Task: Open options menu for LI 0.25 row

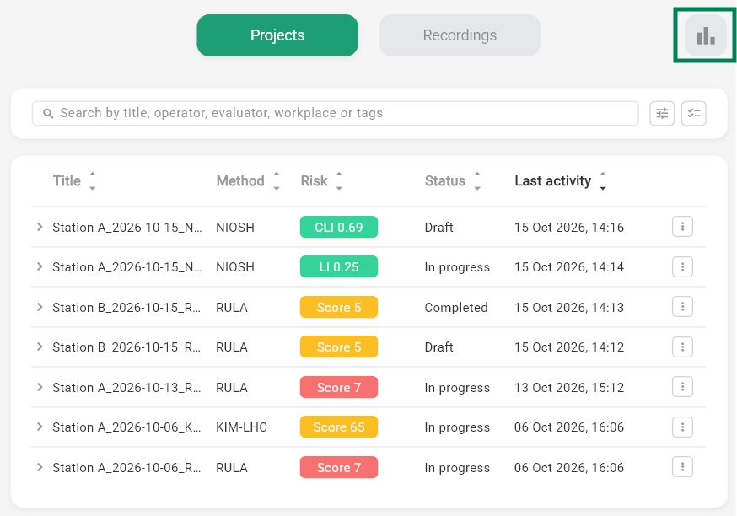Action: (x=682, y=267)
